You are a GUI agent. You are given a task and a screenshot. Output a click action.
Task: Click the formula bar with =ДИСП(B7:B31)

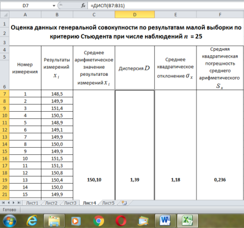pyautogui.click(x=166, y=6)
